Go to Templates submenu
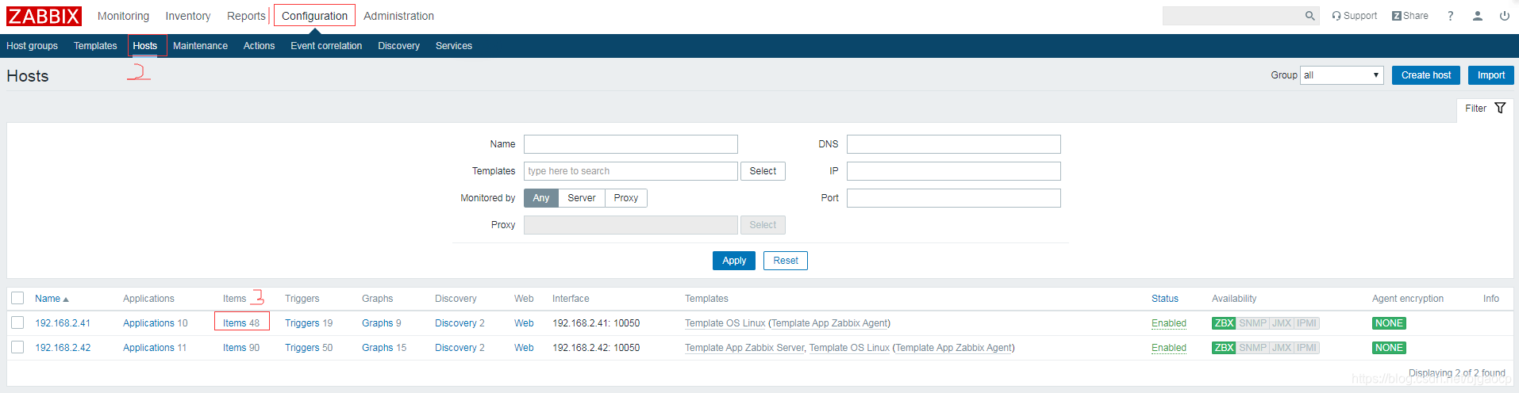1519x393 pixels. [x=95, y=46]
